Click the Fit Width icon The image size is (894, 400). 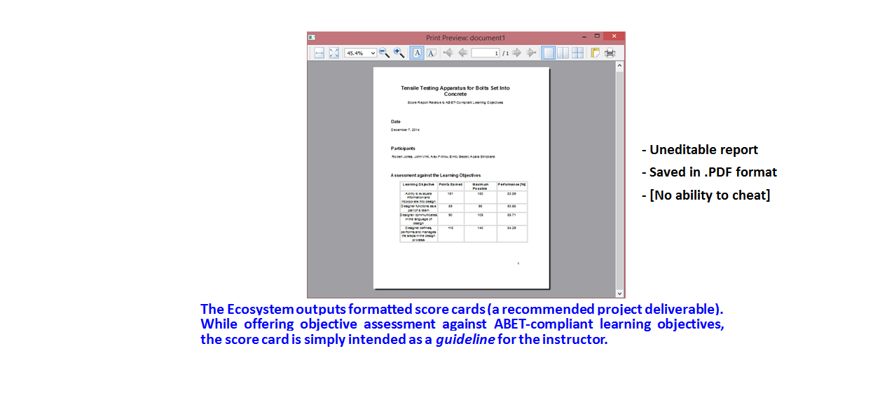[319, 53]
